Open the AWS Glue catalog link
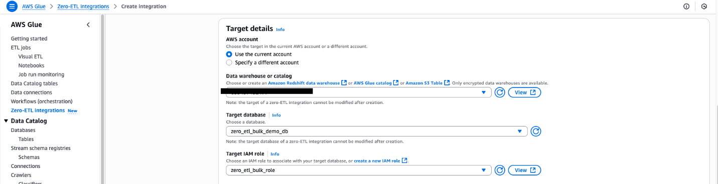 (x=376, y=83)
